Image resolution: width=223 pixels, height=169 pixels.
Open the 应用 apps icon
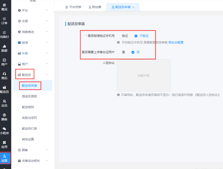click(5, 142)
